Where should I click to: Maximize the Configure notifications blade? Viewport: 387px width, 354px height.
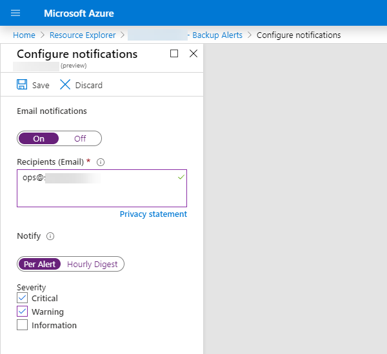pos(174,53)
